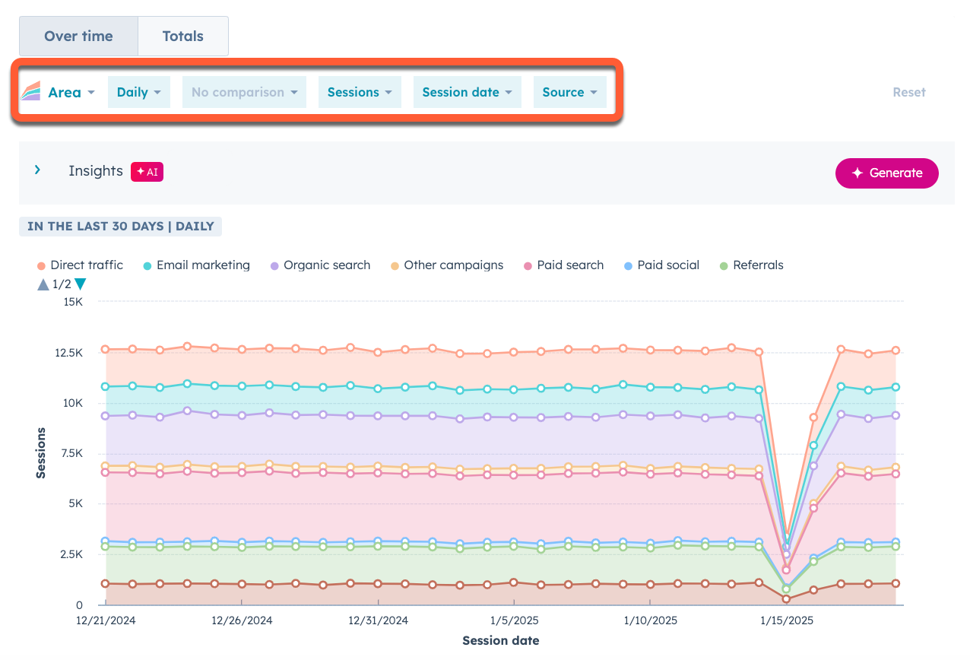970x660 pixels.
Task: Go to previous legend page arrow
Action: (x=43, y=284)
